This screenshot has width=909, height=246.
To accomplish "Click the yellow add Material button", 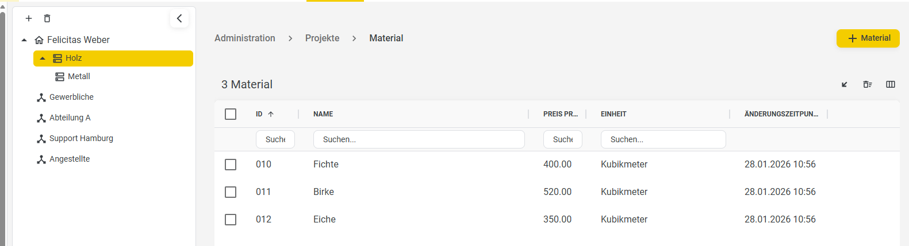I will point(868,38).
